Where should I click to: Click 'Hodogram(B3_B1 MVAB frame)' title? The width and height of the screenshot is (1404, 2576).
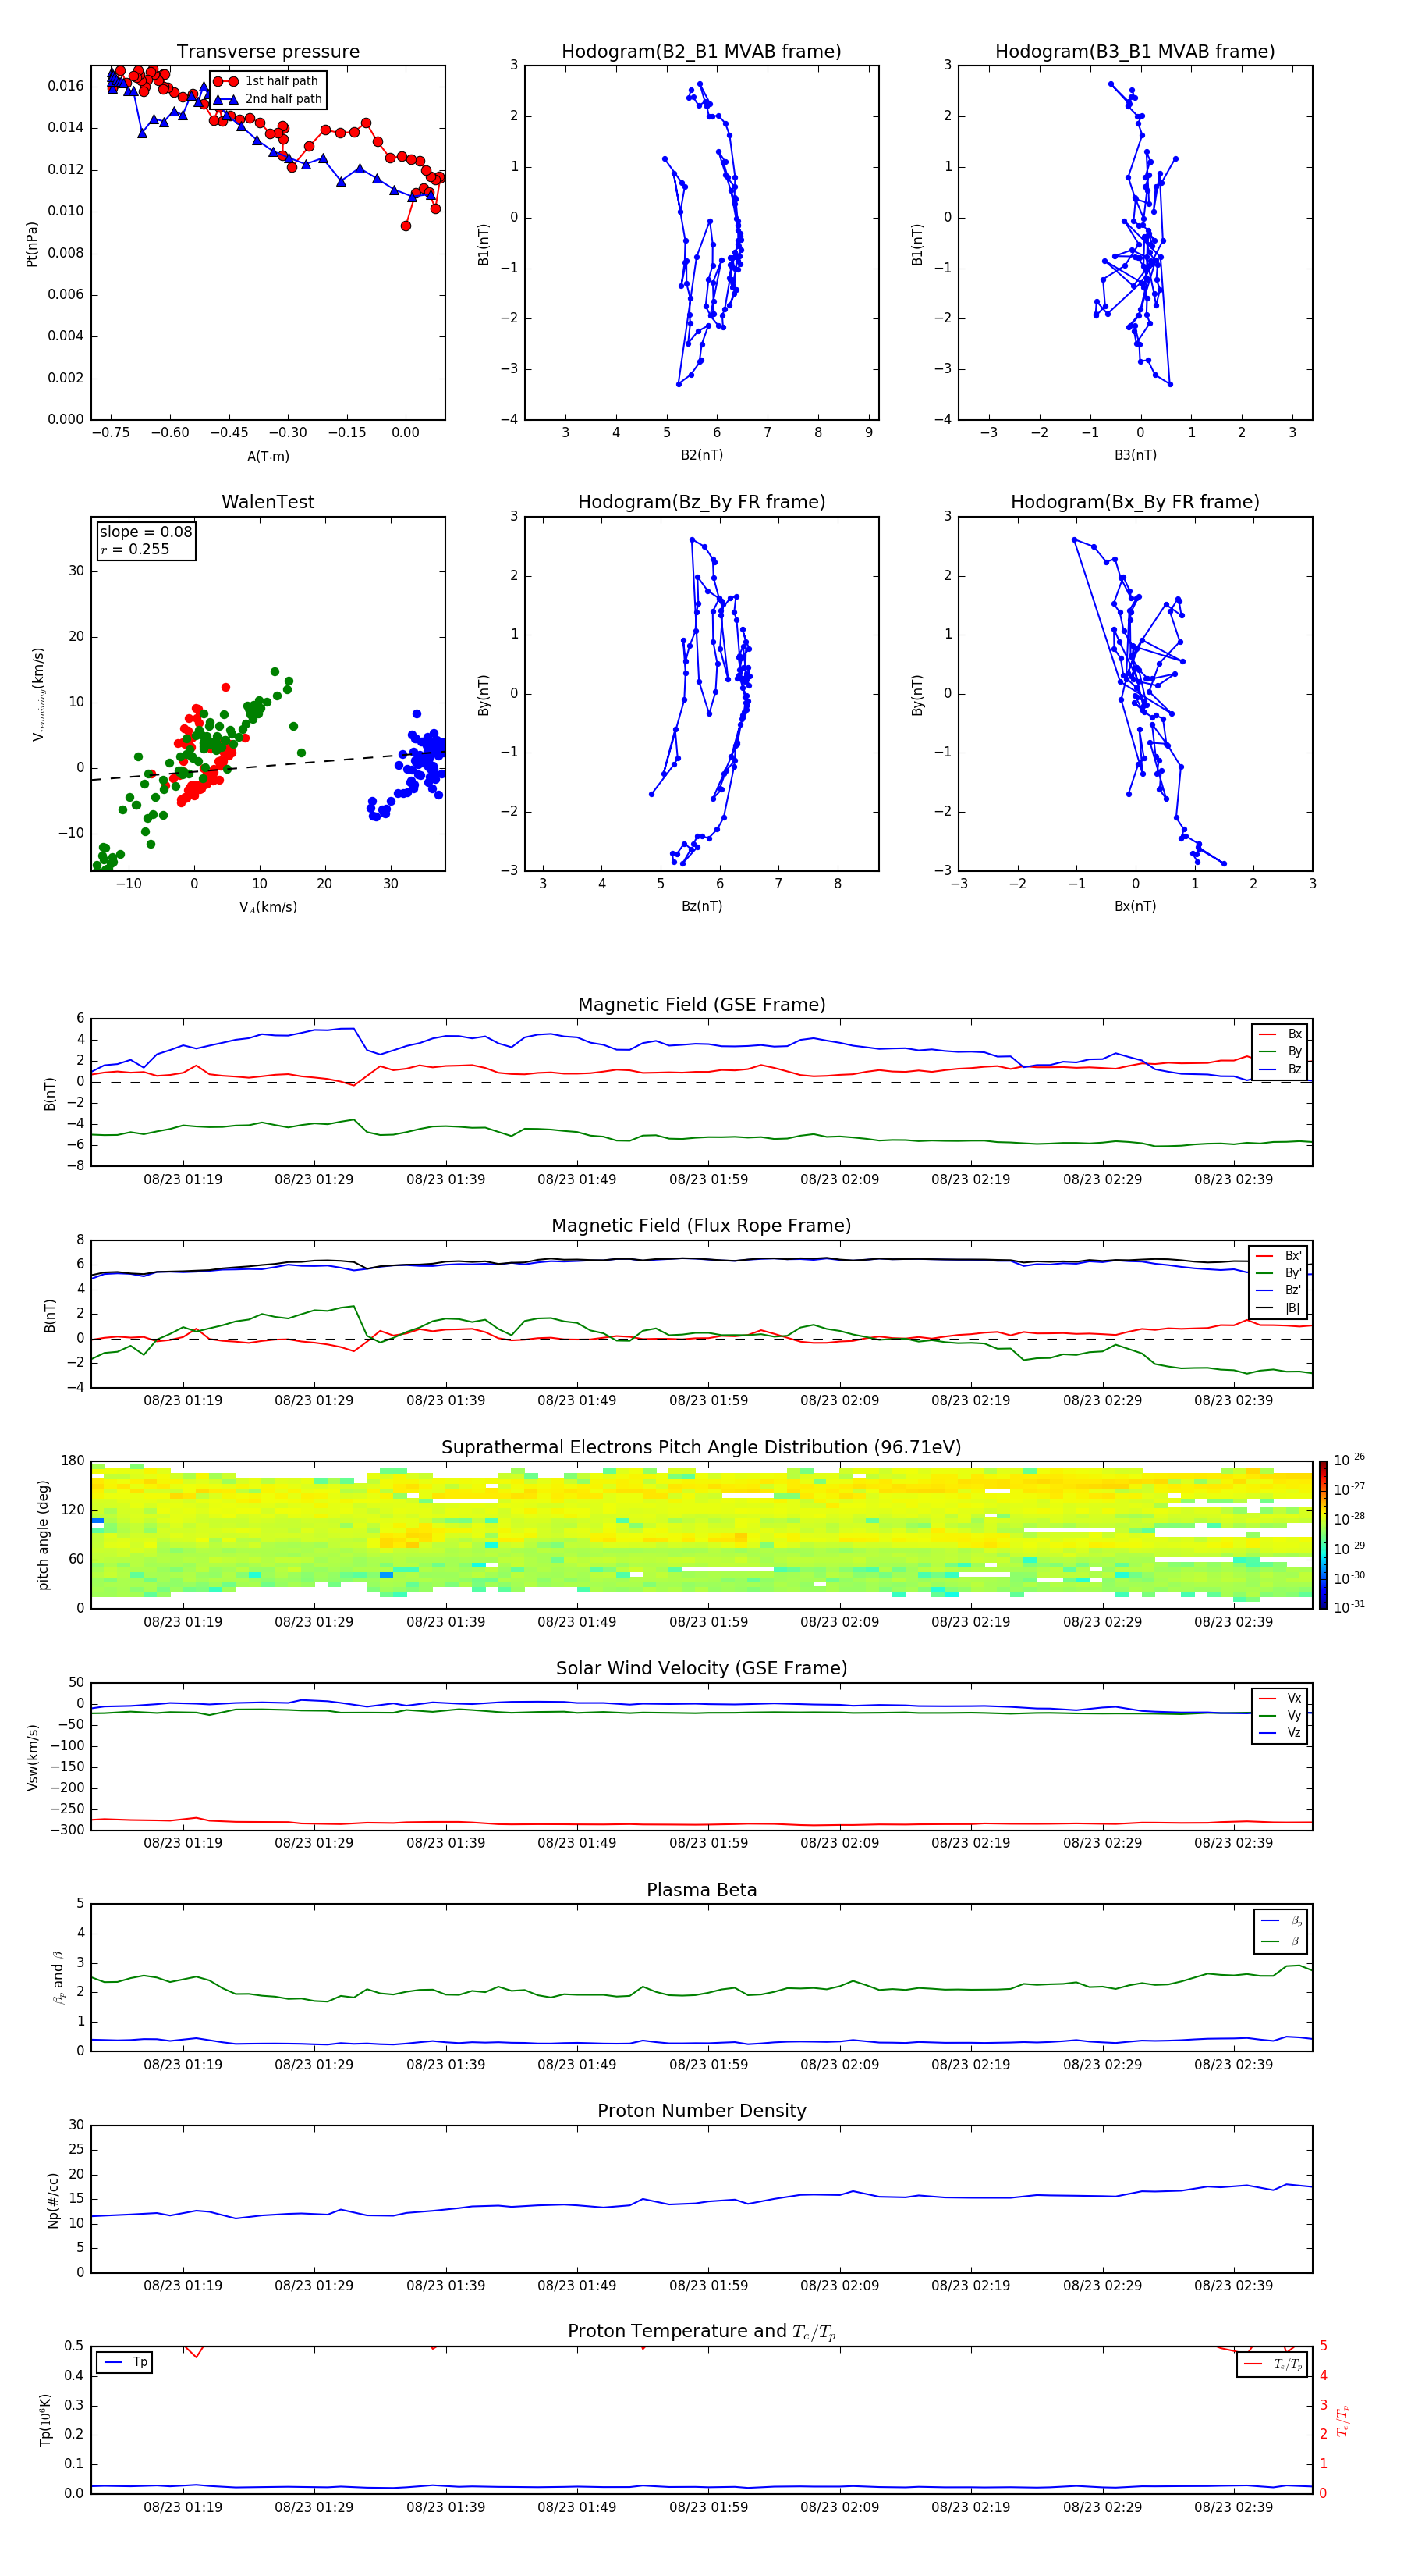point(1135,52)
